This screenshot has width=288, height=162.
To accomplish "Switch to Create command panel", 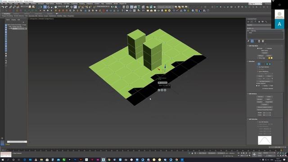I will [248, 22].
